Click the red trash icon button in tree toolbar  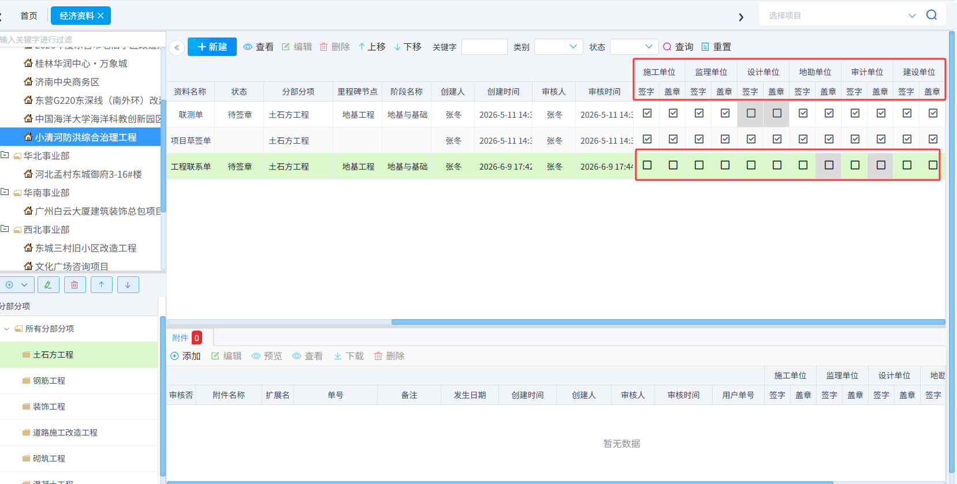[x=75, y=285]
